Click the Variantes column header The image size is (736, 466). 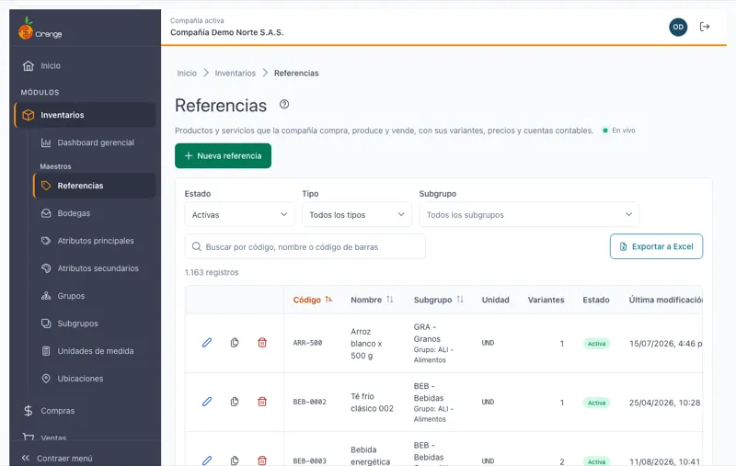pyautogui.click(x=546, y=300)
